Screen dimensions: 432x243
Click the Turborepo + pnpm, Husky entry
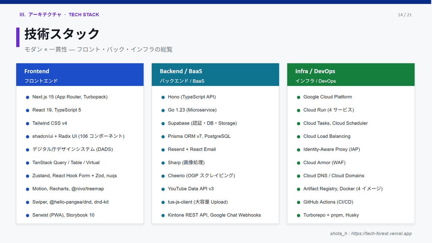click(331, 215)
